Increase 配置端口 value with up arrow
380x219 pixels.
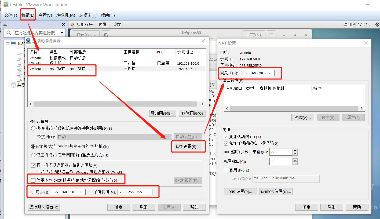click(295, 160)
